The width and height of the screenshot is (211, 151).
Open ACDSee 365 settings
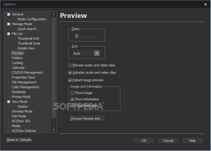[21, 121]
